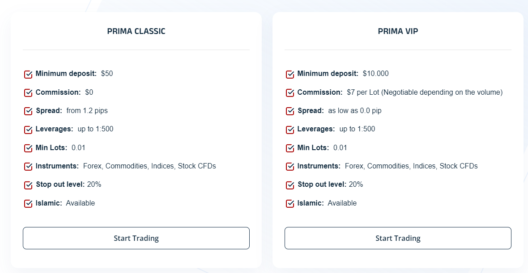This screenshot has width=528, height=273.
Task: Click checkmark icon beside VIP Minimum deposit $10.000
Action: pyautogui.click(x=290, y=74)
